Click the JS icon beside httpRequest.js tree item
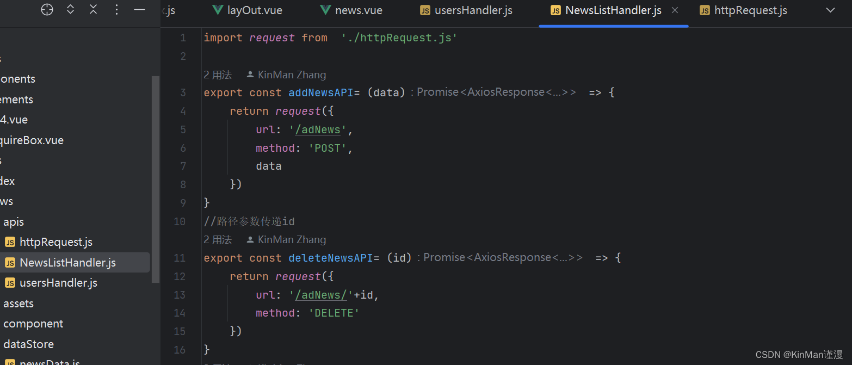The image size is (852, 365). [10, 242]
